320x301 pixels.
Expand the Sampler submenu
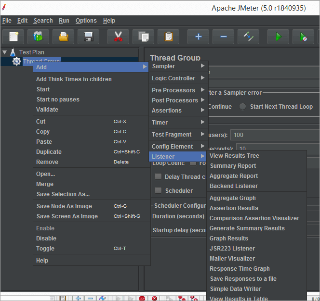pyautogui.click(x=178, y=66)
